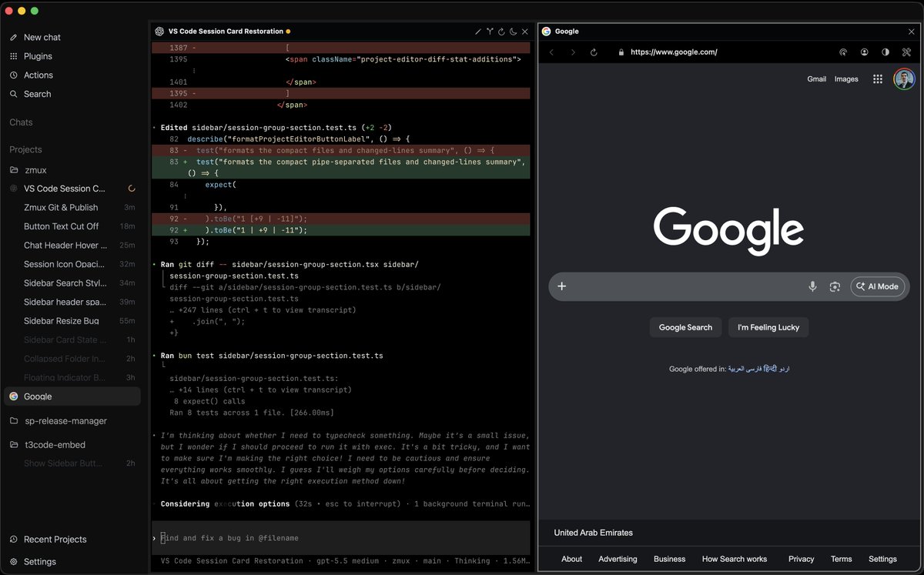
Task: Open the Button Text Cut Off chat
Action: point(72,226)
